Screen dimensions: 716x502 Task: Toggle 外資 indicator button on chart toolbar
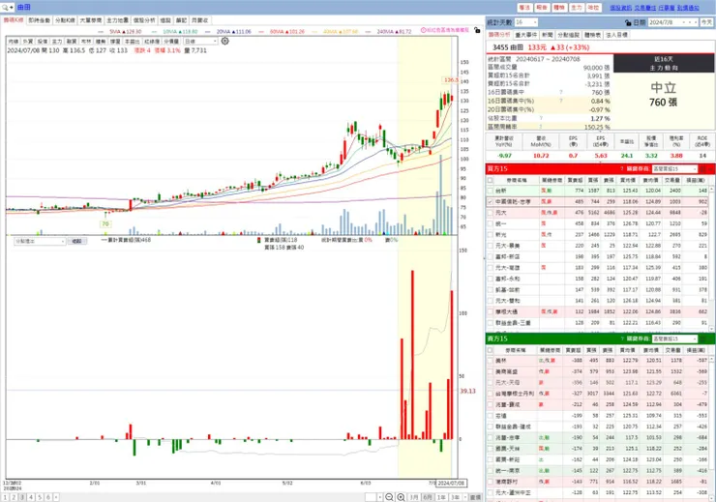(x=27, y=41)
